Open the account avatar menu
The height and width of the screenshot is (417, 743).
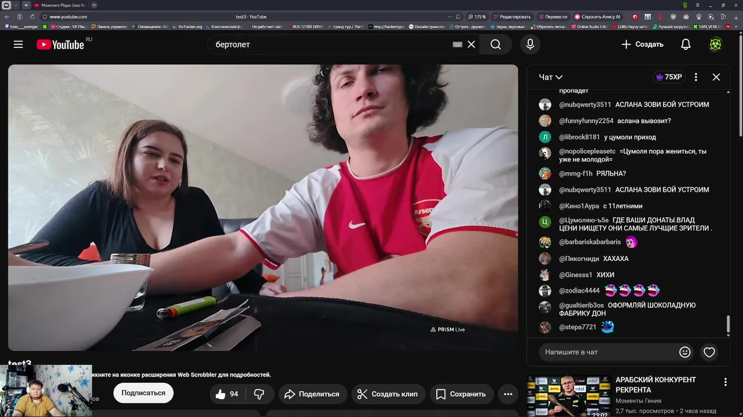(716, 45)
